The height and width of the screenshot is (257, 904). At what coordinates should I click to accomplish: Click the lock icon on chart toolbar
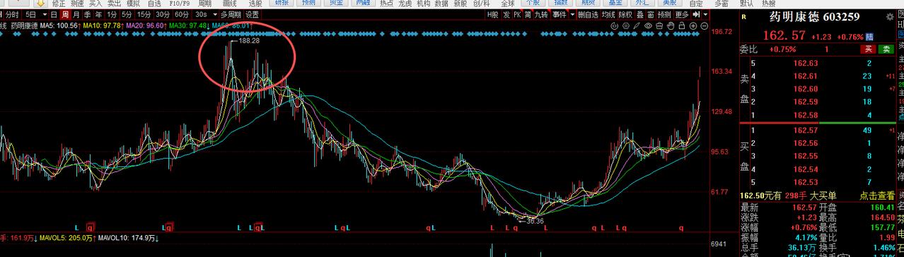[x=682, y=25]
